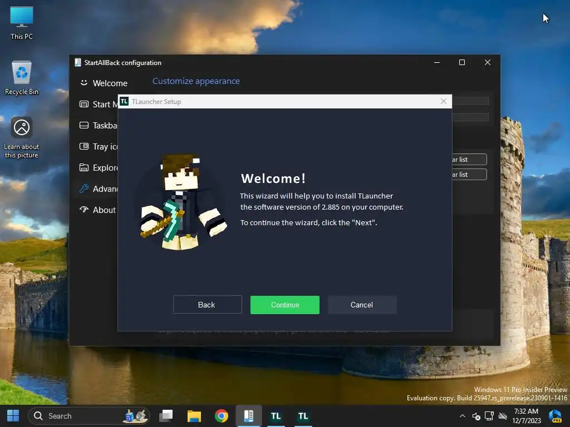Click the Back button in TLauncher Setup
The image size is (570, 427).
(207, 305)
